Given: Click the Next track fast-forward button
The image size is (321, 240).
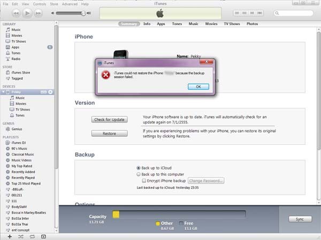Looking at the screenshot, I should (x=38, y=13).
